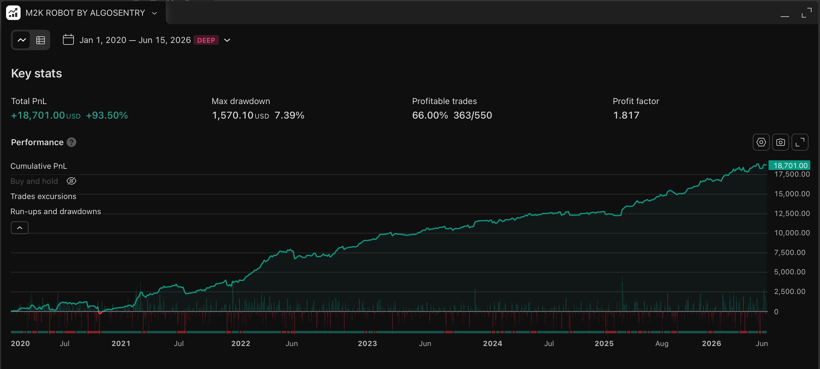Click the 17,500.00 price axis label

click(x=792, y=174)
